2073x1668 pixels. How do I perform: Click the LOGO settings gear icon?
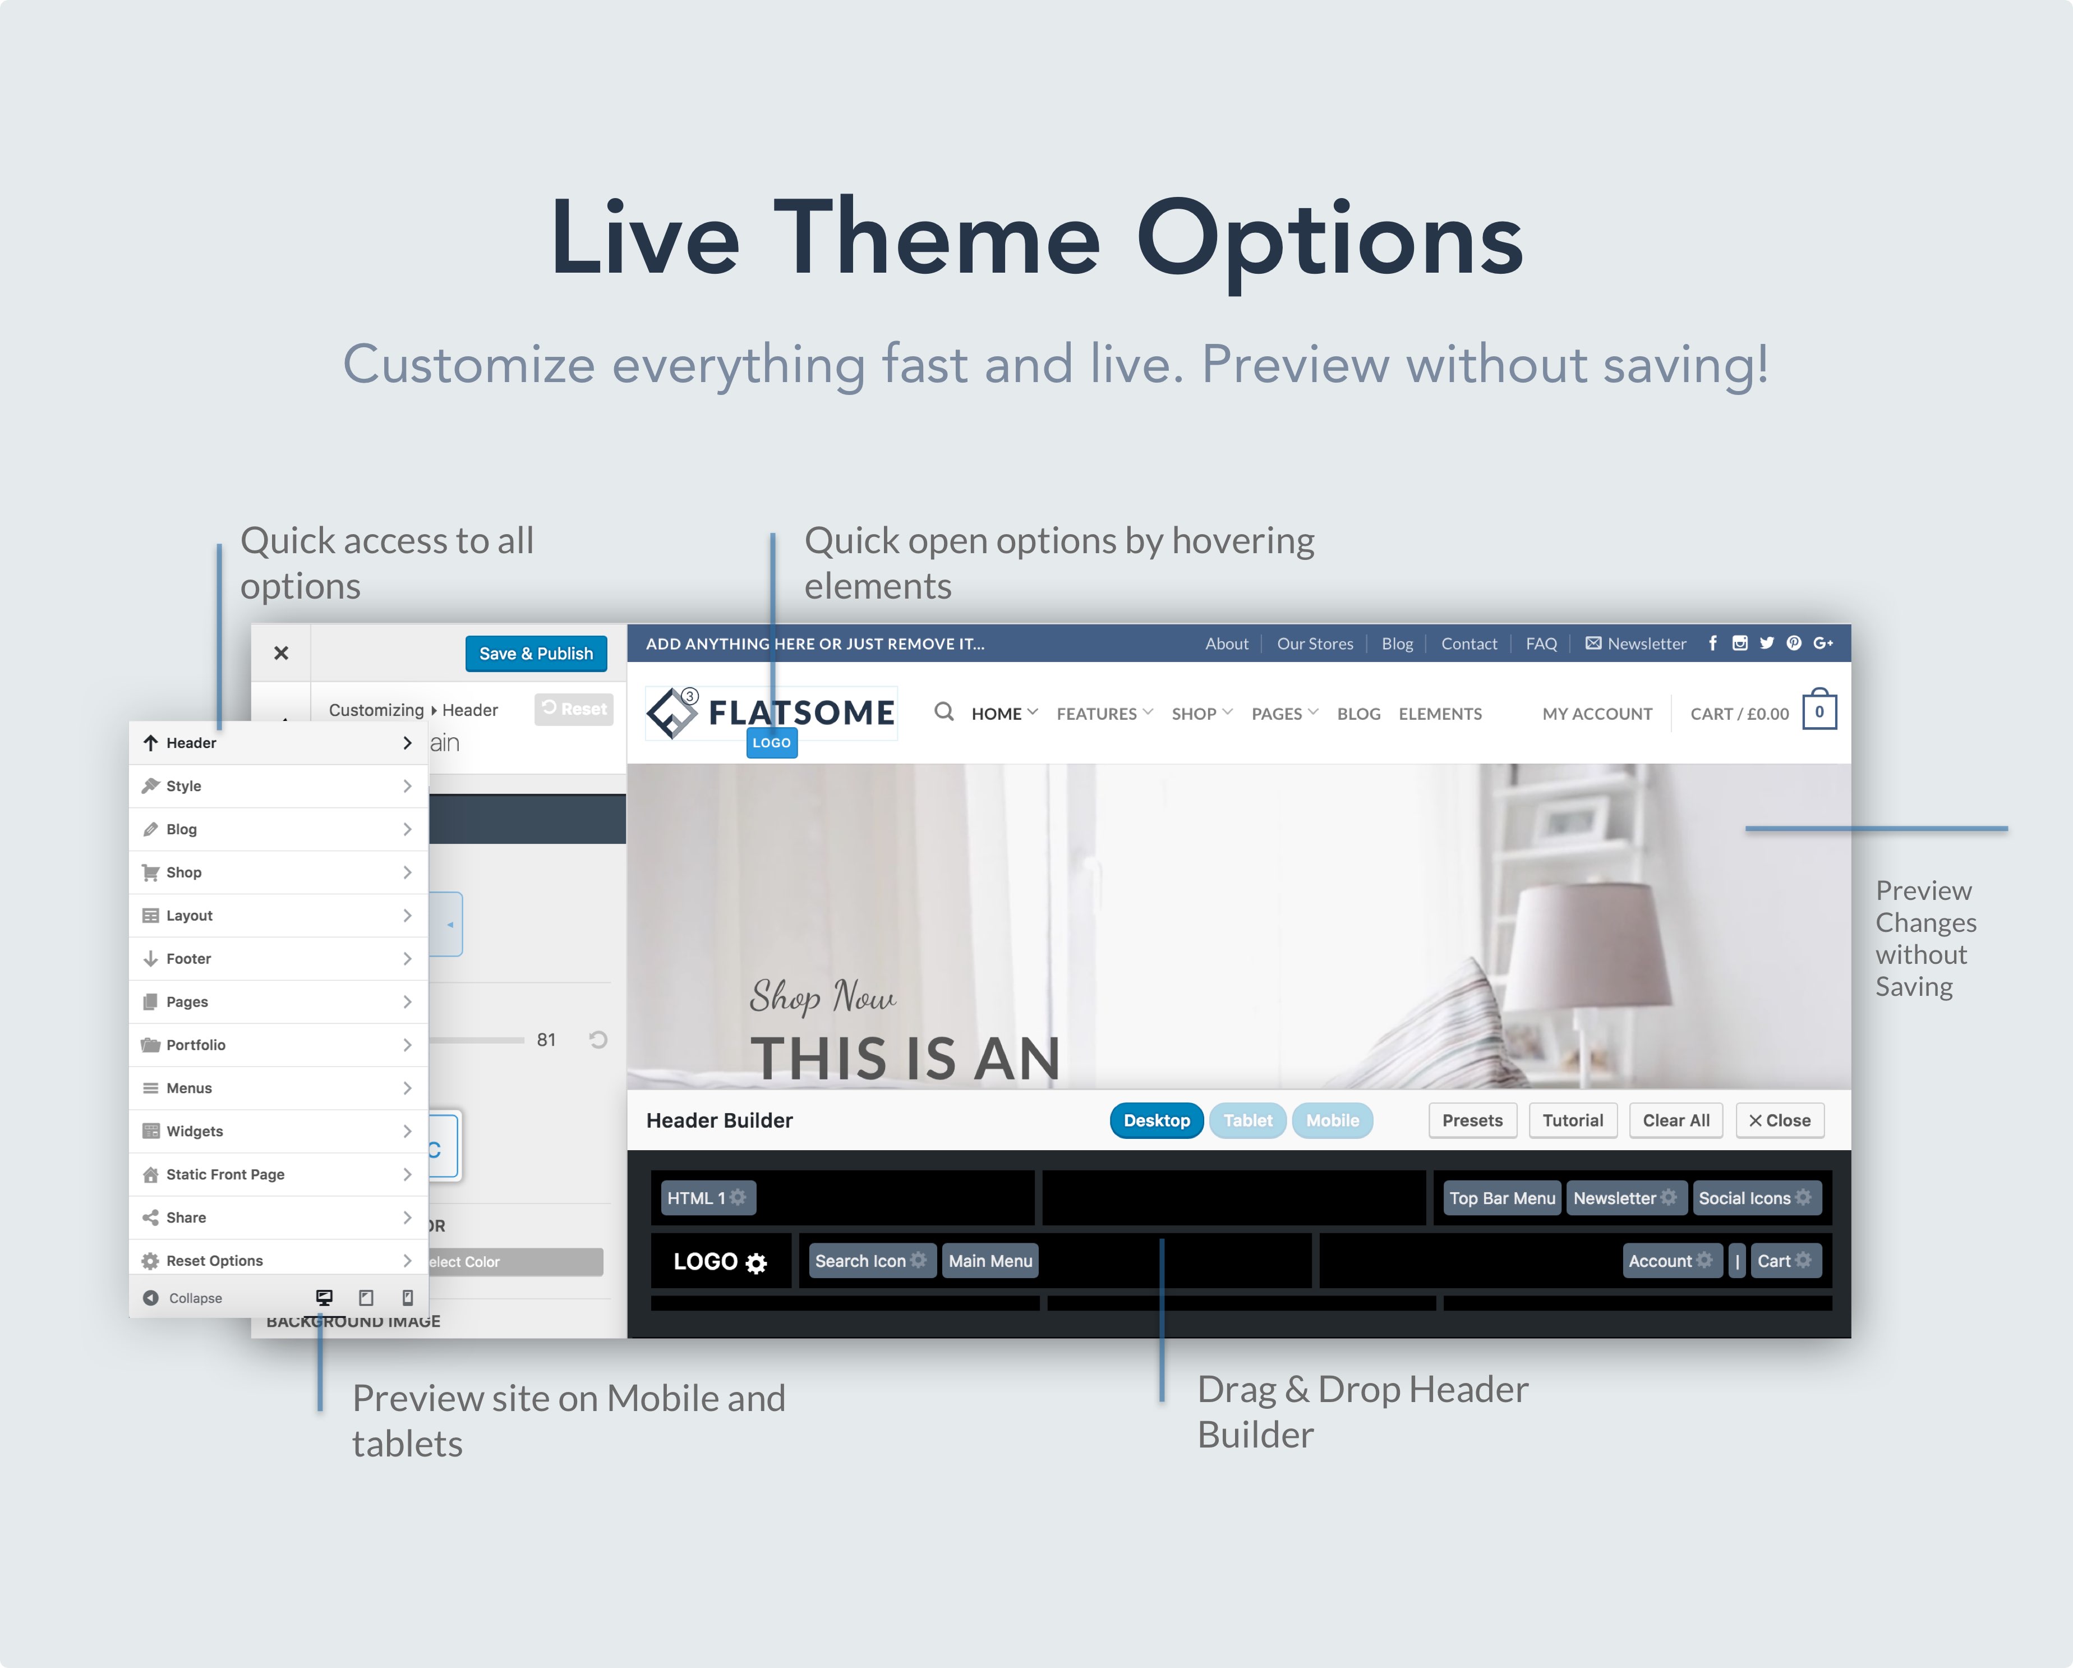[764, 1261]
